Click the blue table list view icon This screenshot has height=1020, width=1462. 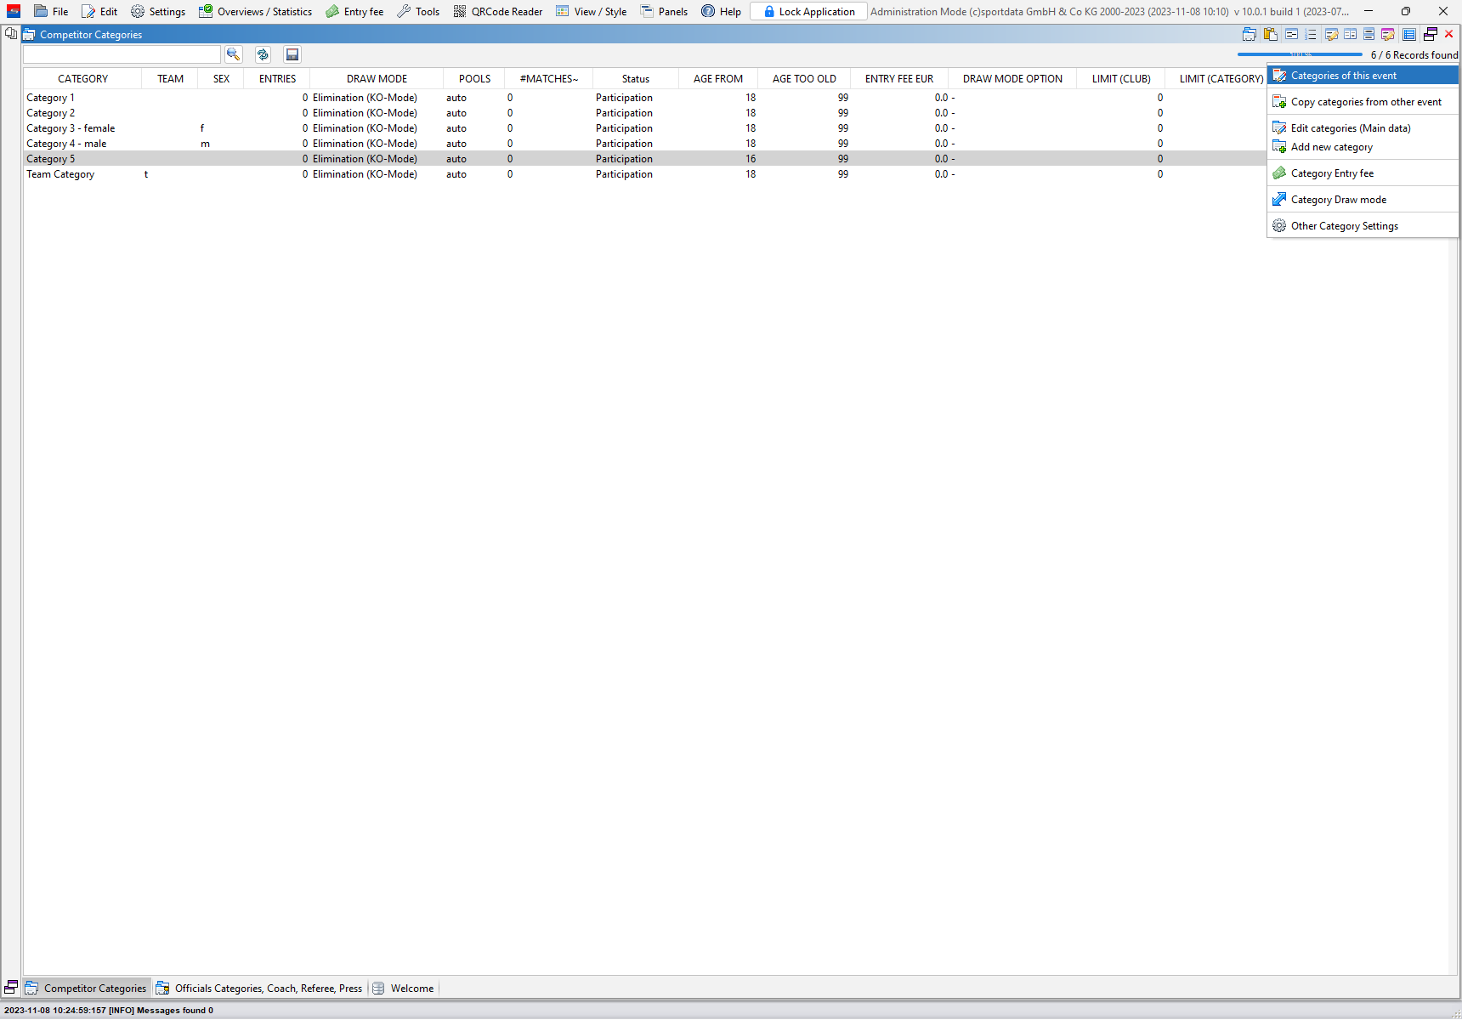tap(1409, 34)
